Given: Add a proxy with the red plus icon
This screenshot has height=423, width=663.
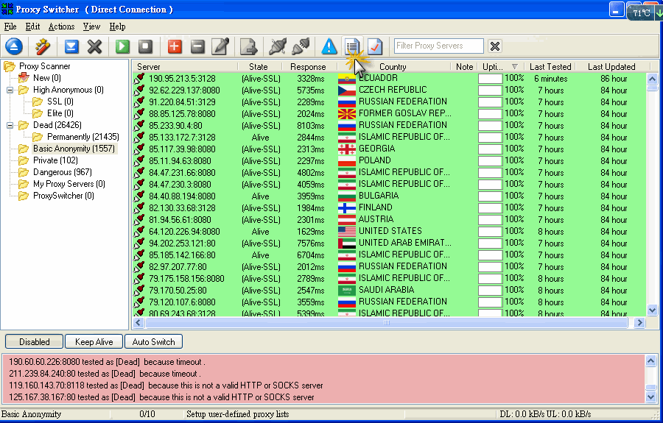Looking at the screenshot, I should click(x=175, y=46).
